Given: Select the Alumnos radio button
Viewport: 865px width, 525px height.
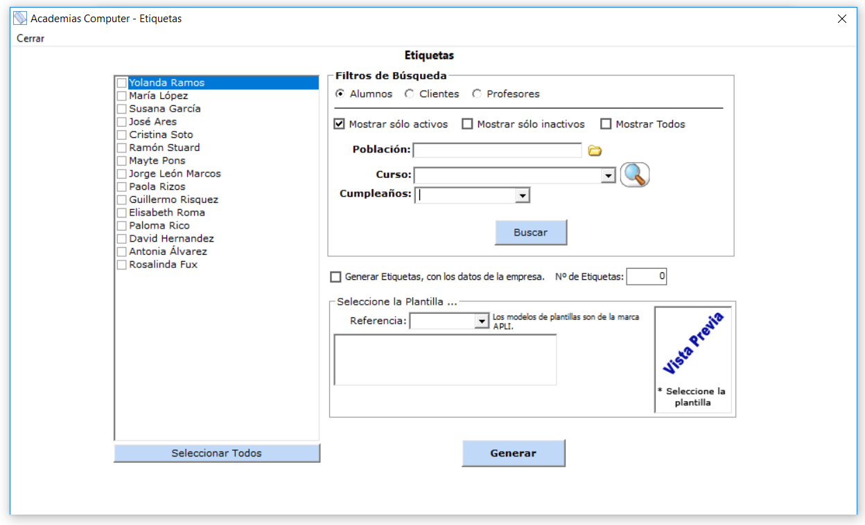Looking at the screenshot, I should (x=340, y=94).
